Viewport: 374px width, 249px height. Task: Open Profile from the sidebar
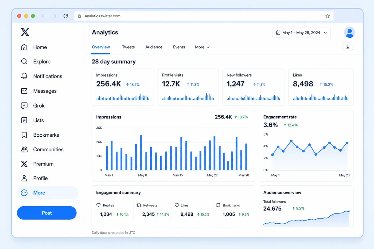pos(34,178)
